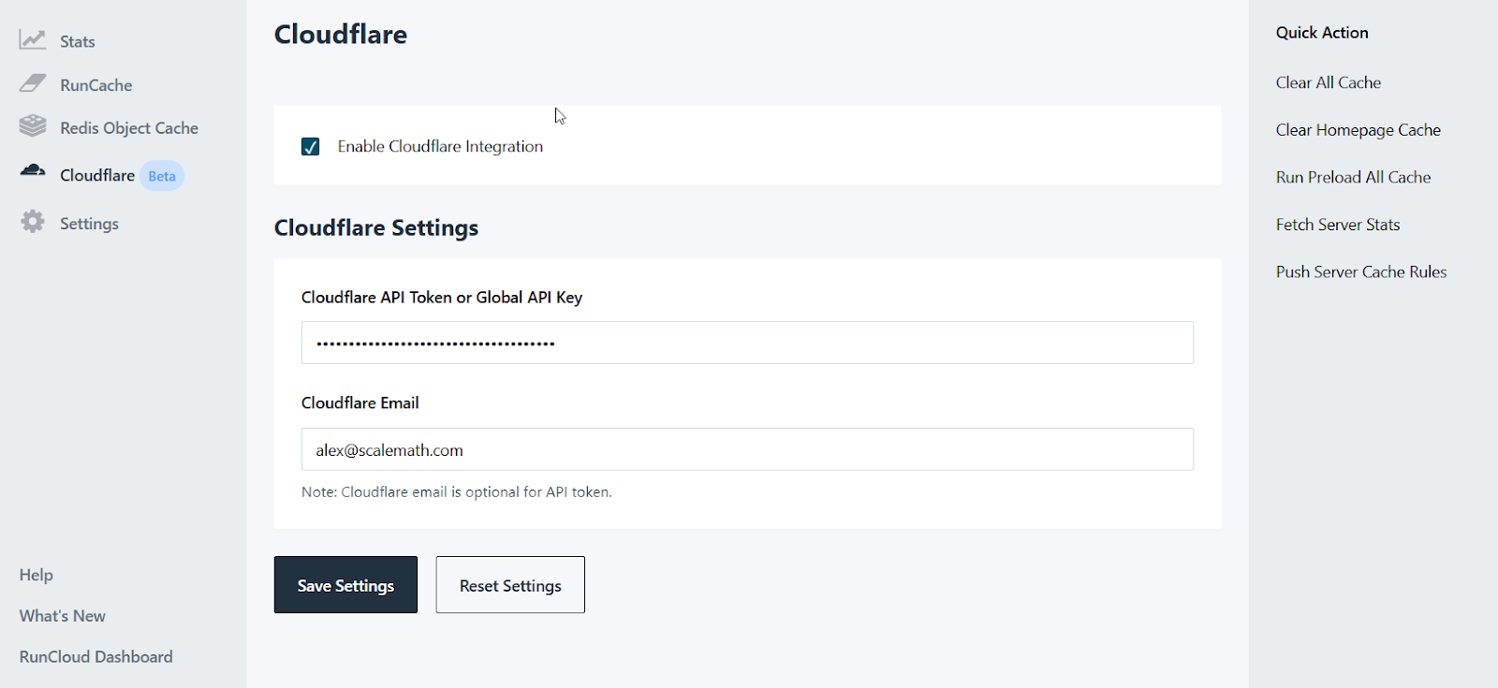Click the Settings gear icon
The image size is (1498, 688).
33,222
